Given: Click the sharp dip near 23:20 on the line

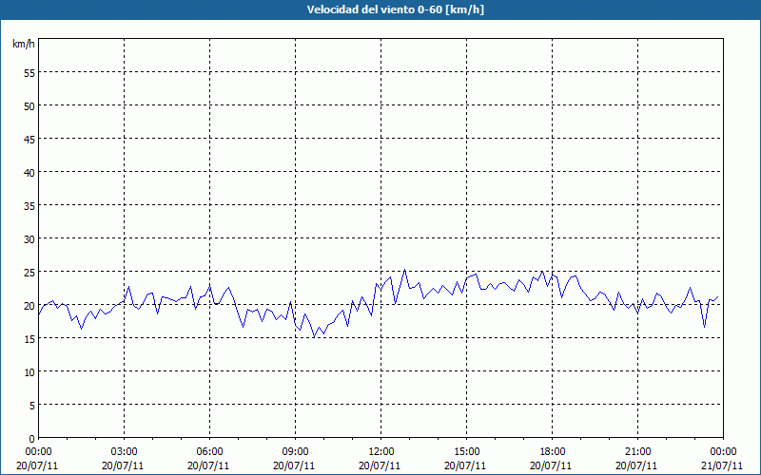Looking at the screenshot, I should pyautogui.click(x=704, y=327).
